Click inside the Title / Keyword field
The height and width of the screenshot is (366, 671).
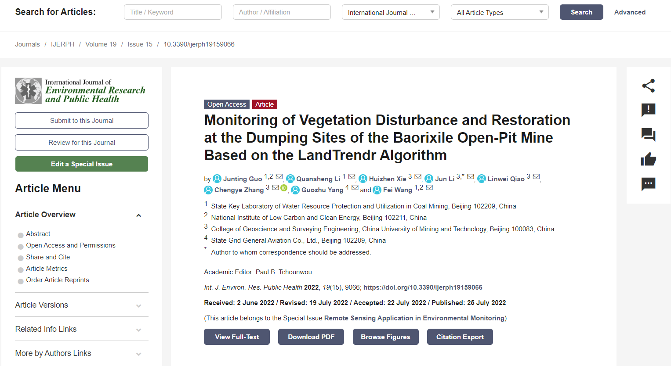[173, 12]
